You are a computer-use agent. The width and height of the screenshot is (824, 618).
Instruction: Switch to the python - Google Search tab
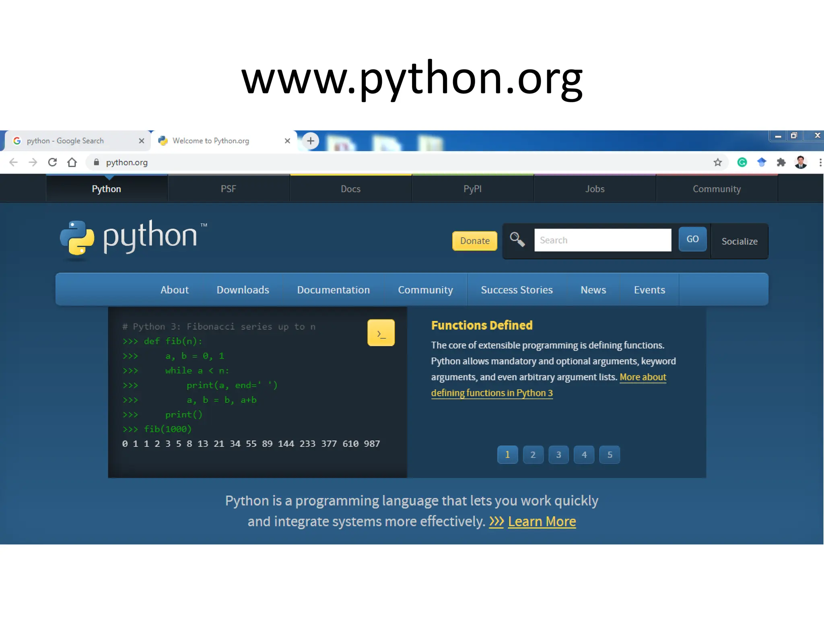click(77, 141)
